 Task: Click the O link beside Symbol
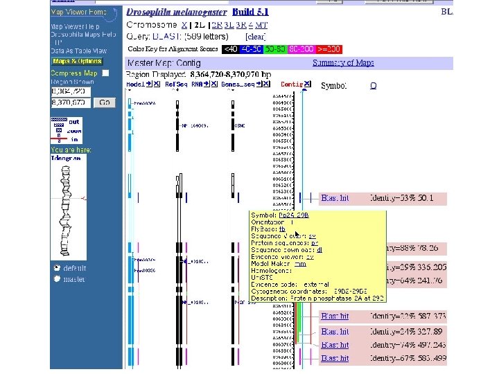coord(374,86)
